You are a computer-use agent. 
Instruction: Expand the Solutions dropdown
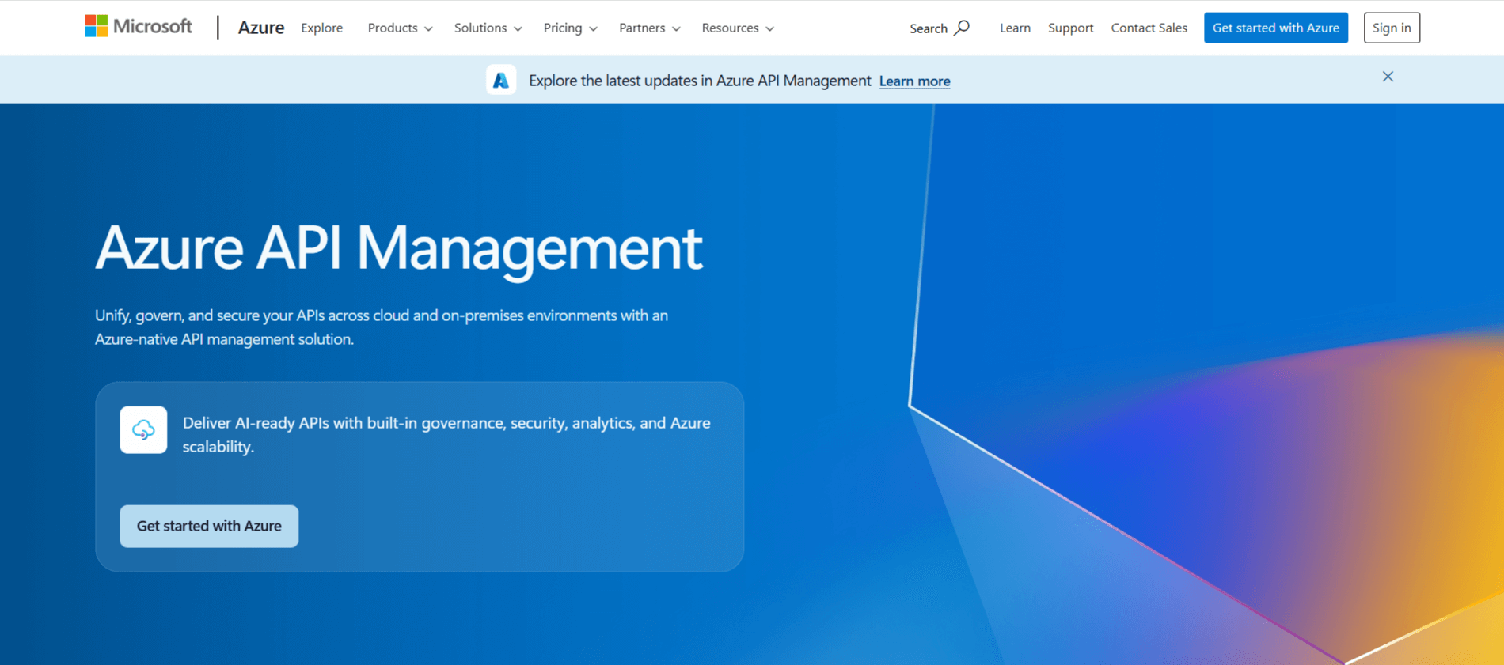click(x=488, y=28)
